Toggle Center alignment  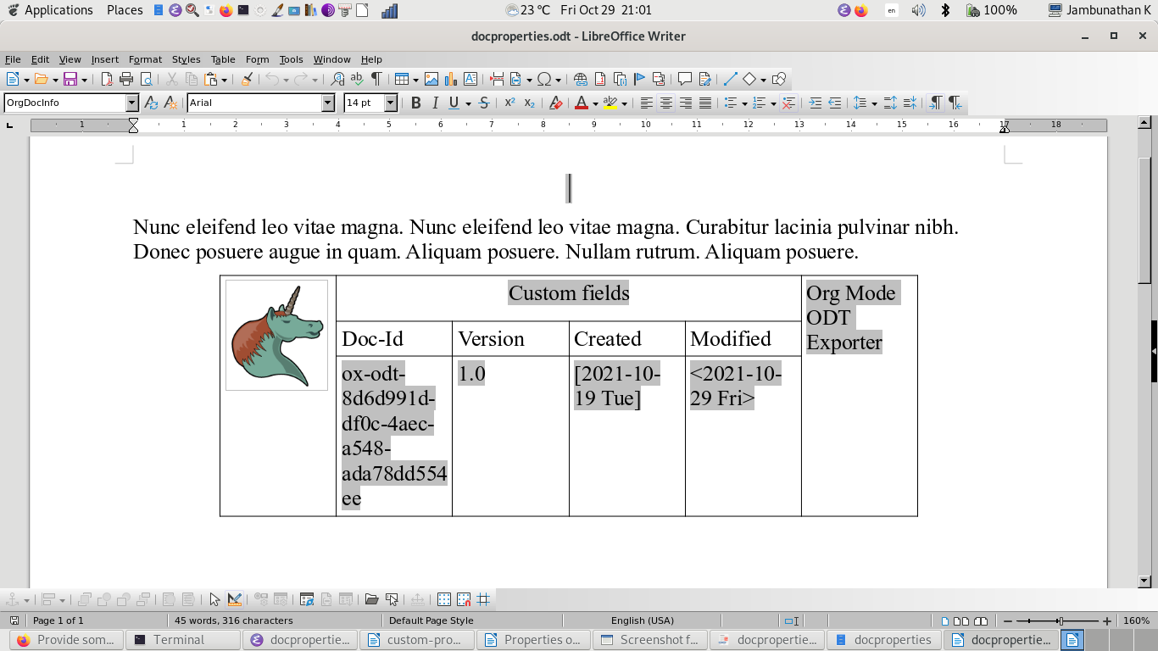pos(666,103)
